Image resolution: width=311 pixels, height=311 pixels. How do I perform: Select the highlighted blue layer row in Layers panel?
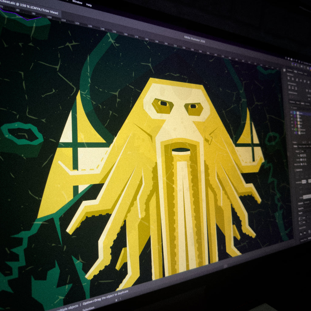[x=301, y=113]
